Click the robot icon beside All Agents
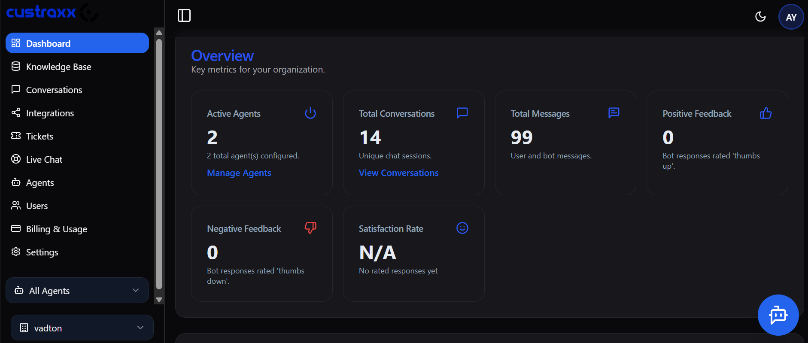Viewport: 808px width, 343px height. [x=19, y=291]
